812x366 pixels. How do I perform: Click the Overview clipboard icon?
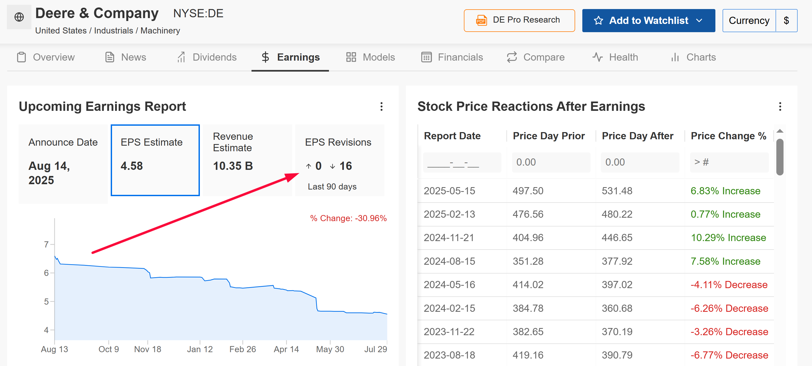pyautogui.click(x=22, y=57)
